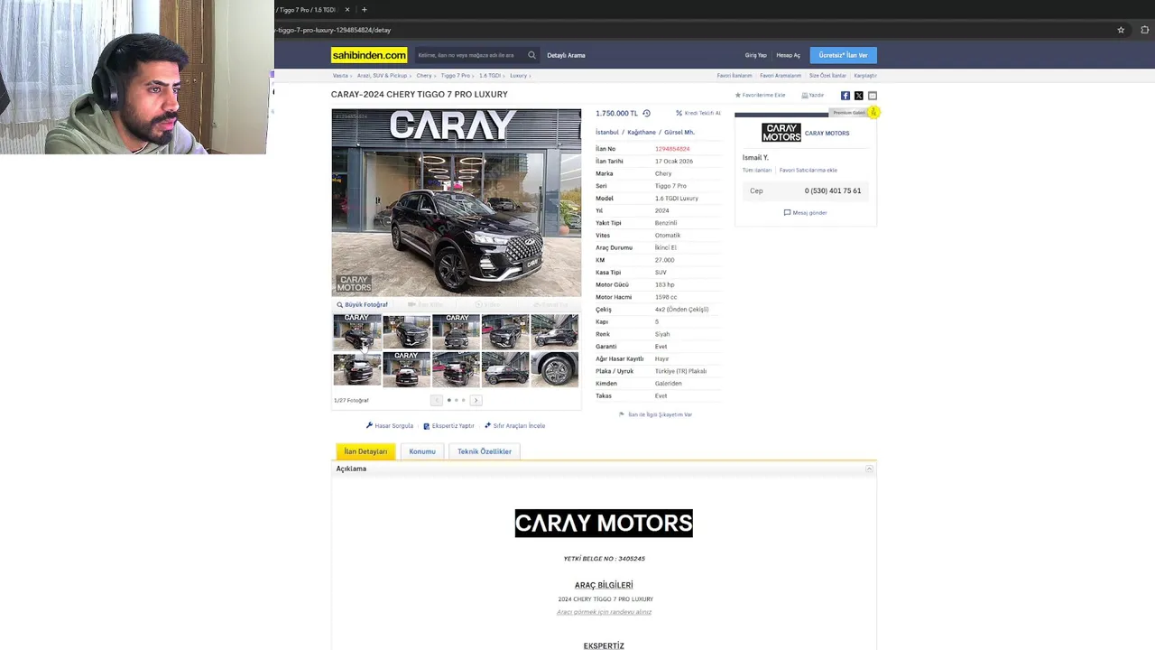Open Arazi, SUV & Pickup breadcrumb

coord(382,76)
